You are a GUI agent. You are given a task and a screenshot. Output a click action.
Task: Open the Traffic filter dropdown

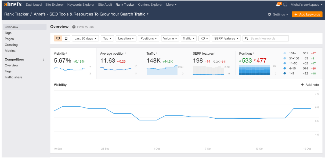click(x=189, y=38)
